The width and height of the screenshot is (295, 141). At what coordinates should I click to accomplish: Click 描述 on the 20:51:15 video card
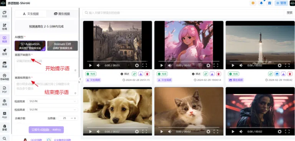(124, 74)
